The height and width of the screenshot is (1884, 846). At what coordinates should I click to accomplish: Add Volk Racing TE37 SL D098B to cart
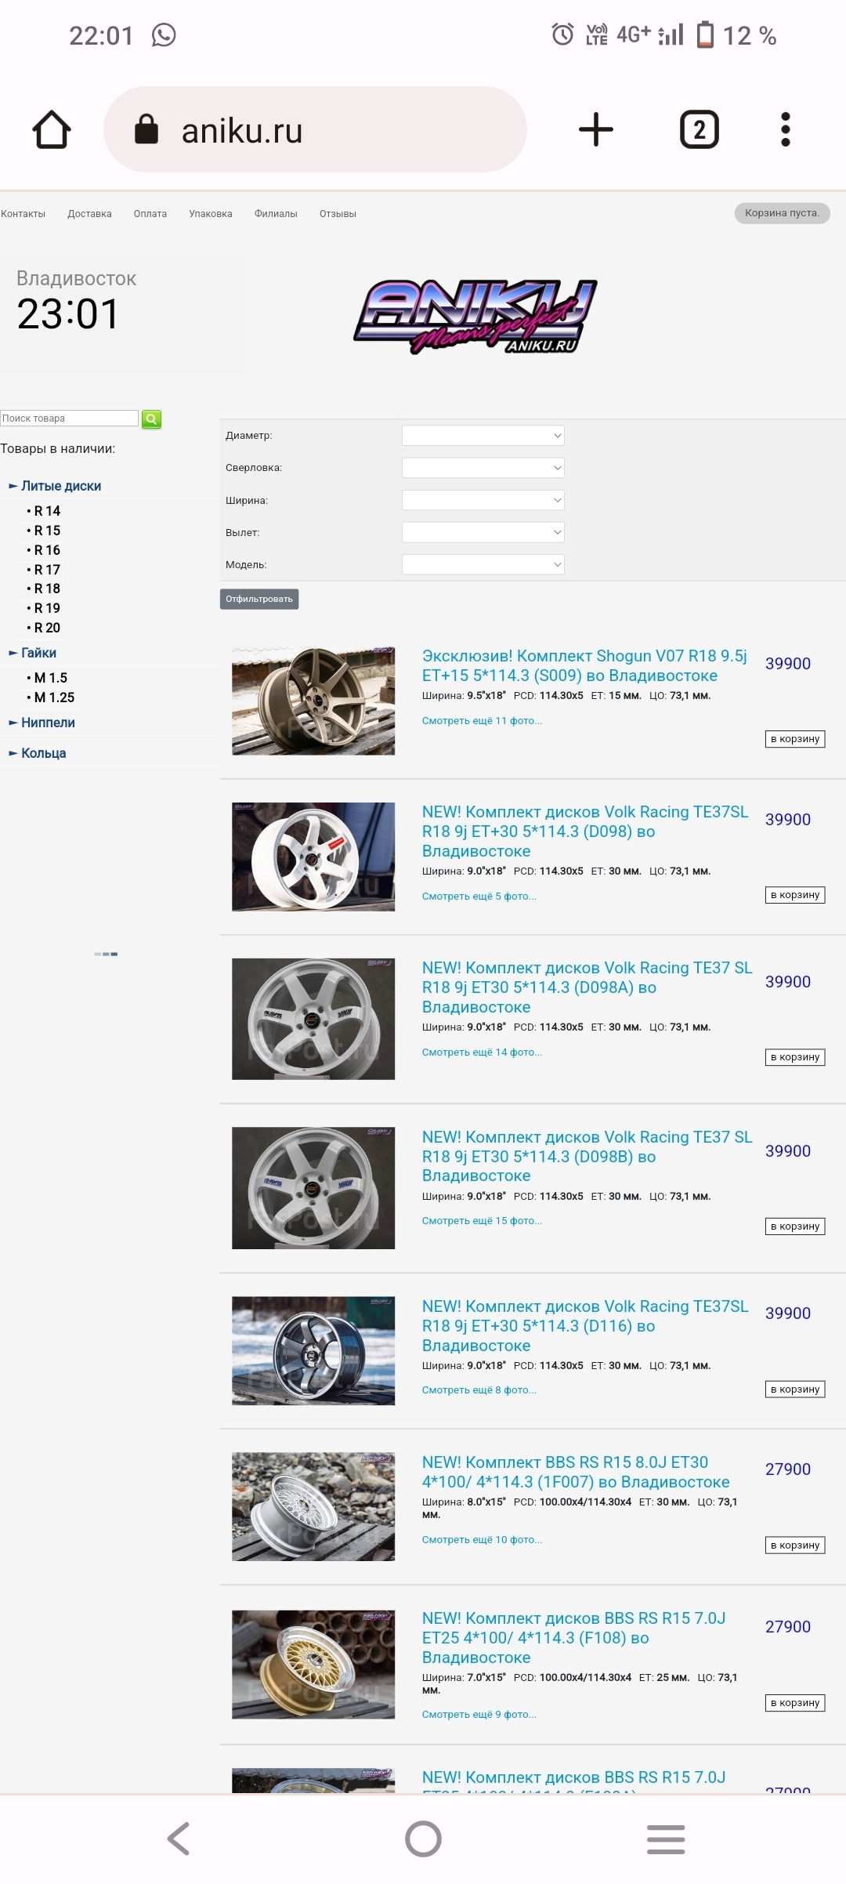click(x=795, y=1226)
